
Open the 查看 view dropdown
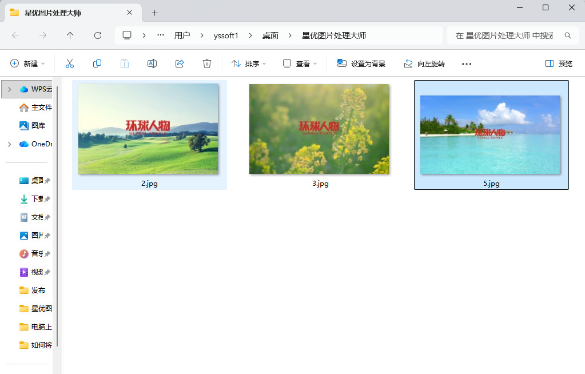click(x=300, y=63)
